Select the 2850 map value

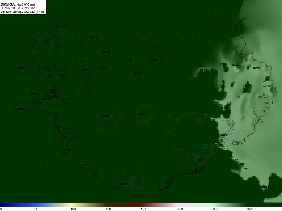(84, 70)
